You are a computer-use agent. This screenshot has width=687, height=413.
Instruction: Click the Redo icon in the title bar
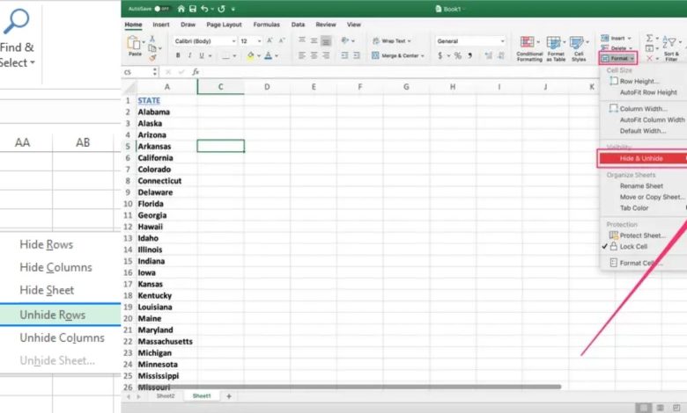tap(221, 9)
